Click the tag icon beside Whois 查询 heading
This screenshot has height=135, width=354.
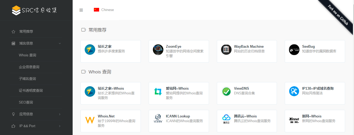pos(84,72)
